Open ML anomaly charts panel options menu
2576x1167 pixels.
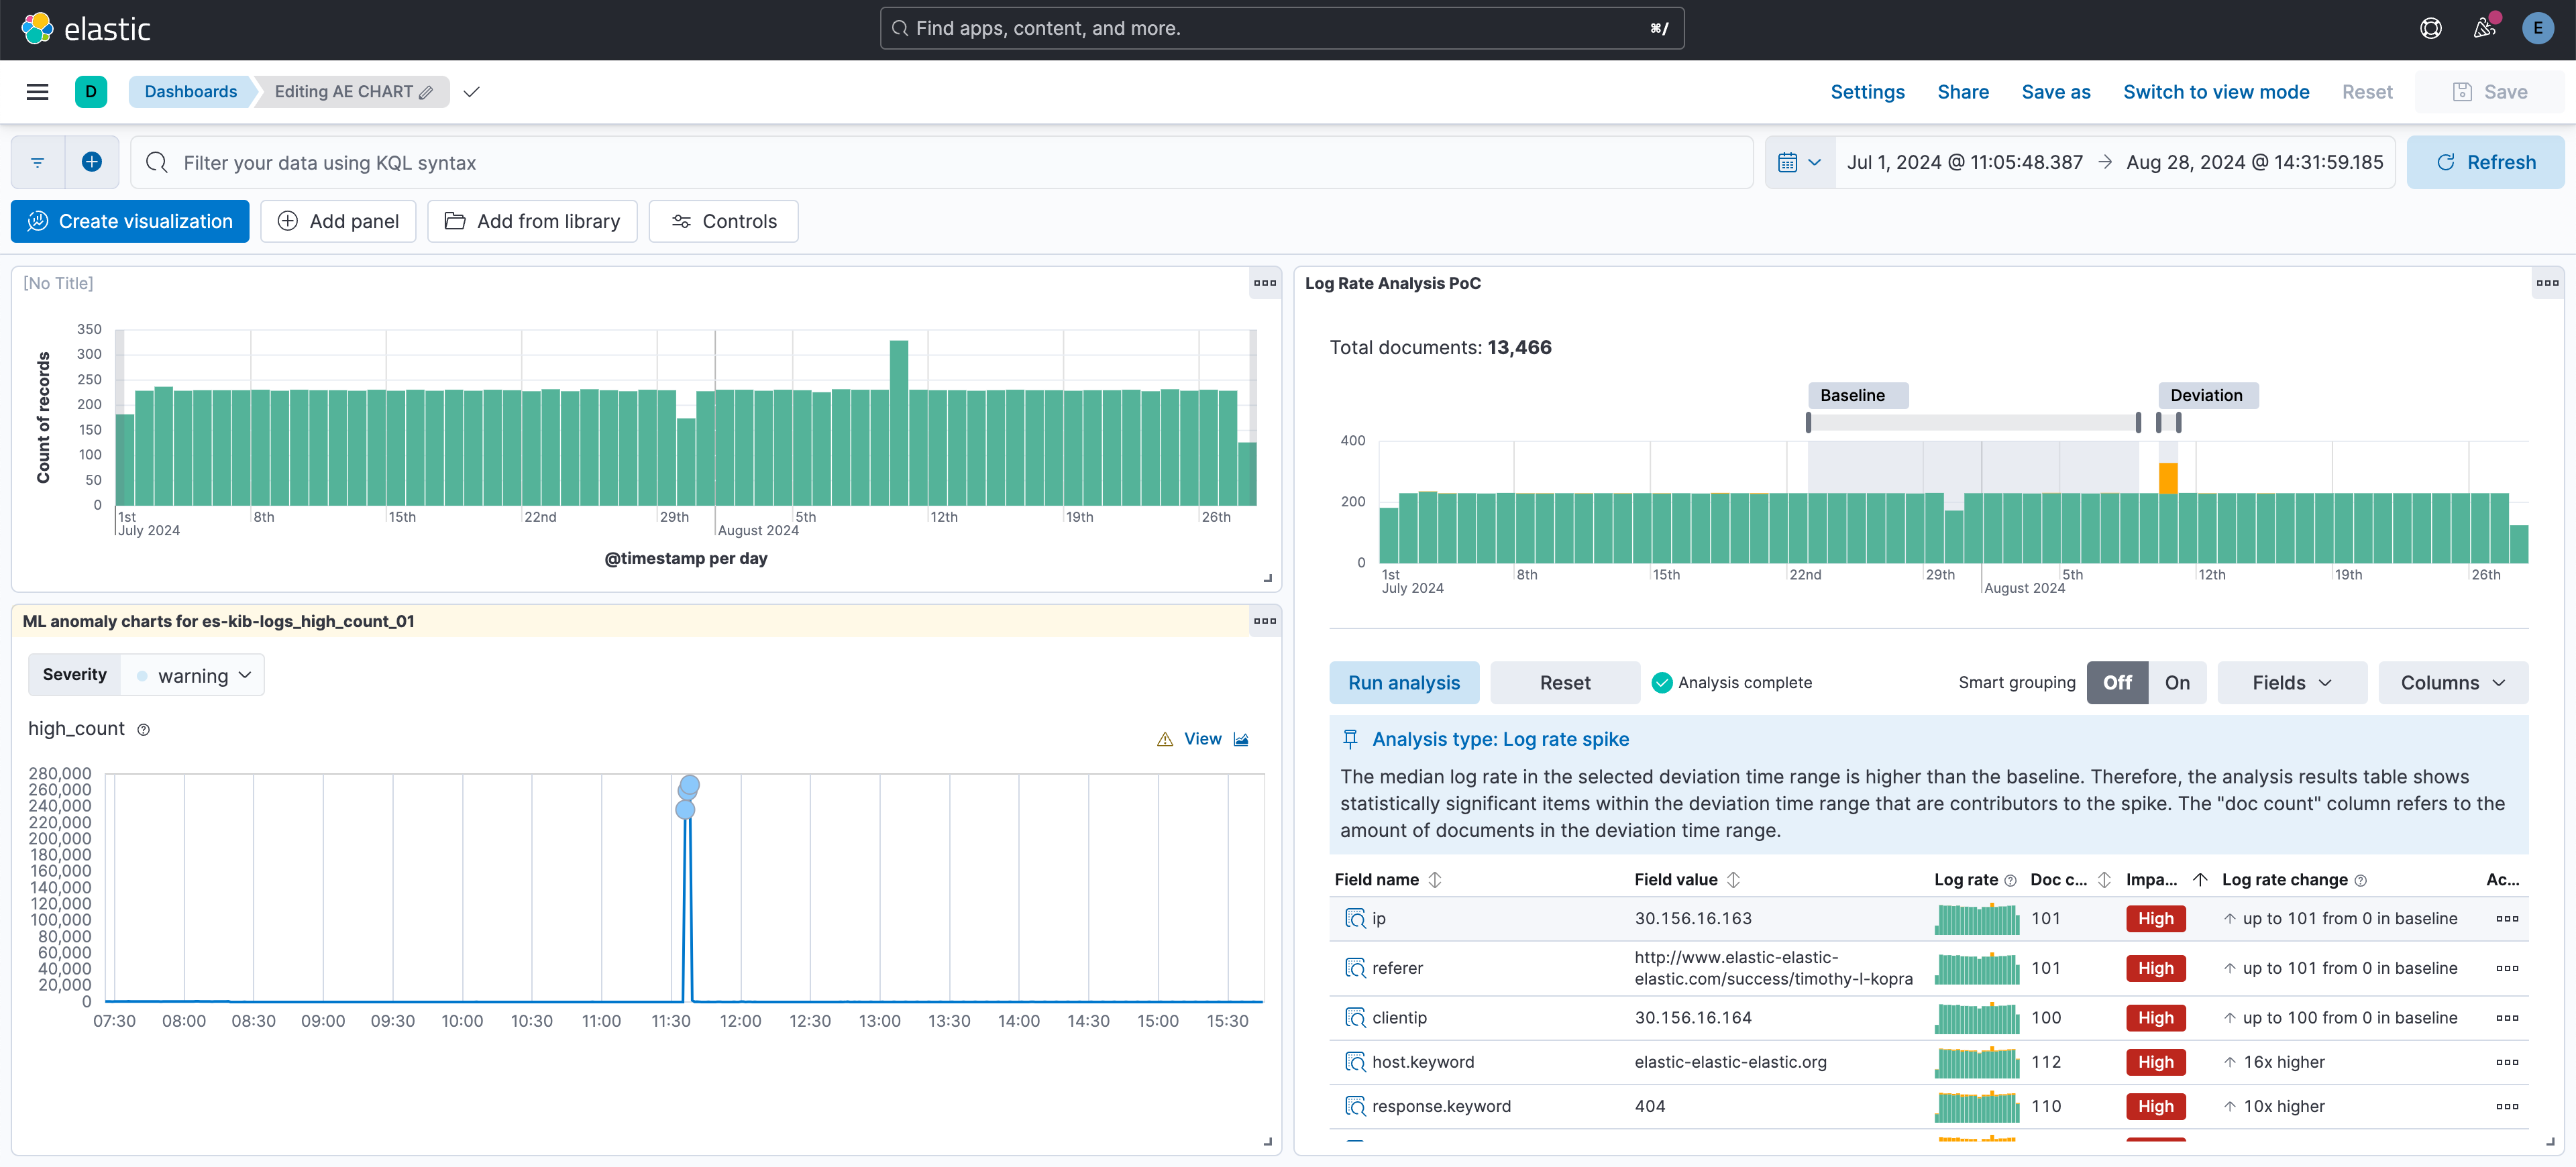pos(1265,621)
